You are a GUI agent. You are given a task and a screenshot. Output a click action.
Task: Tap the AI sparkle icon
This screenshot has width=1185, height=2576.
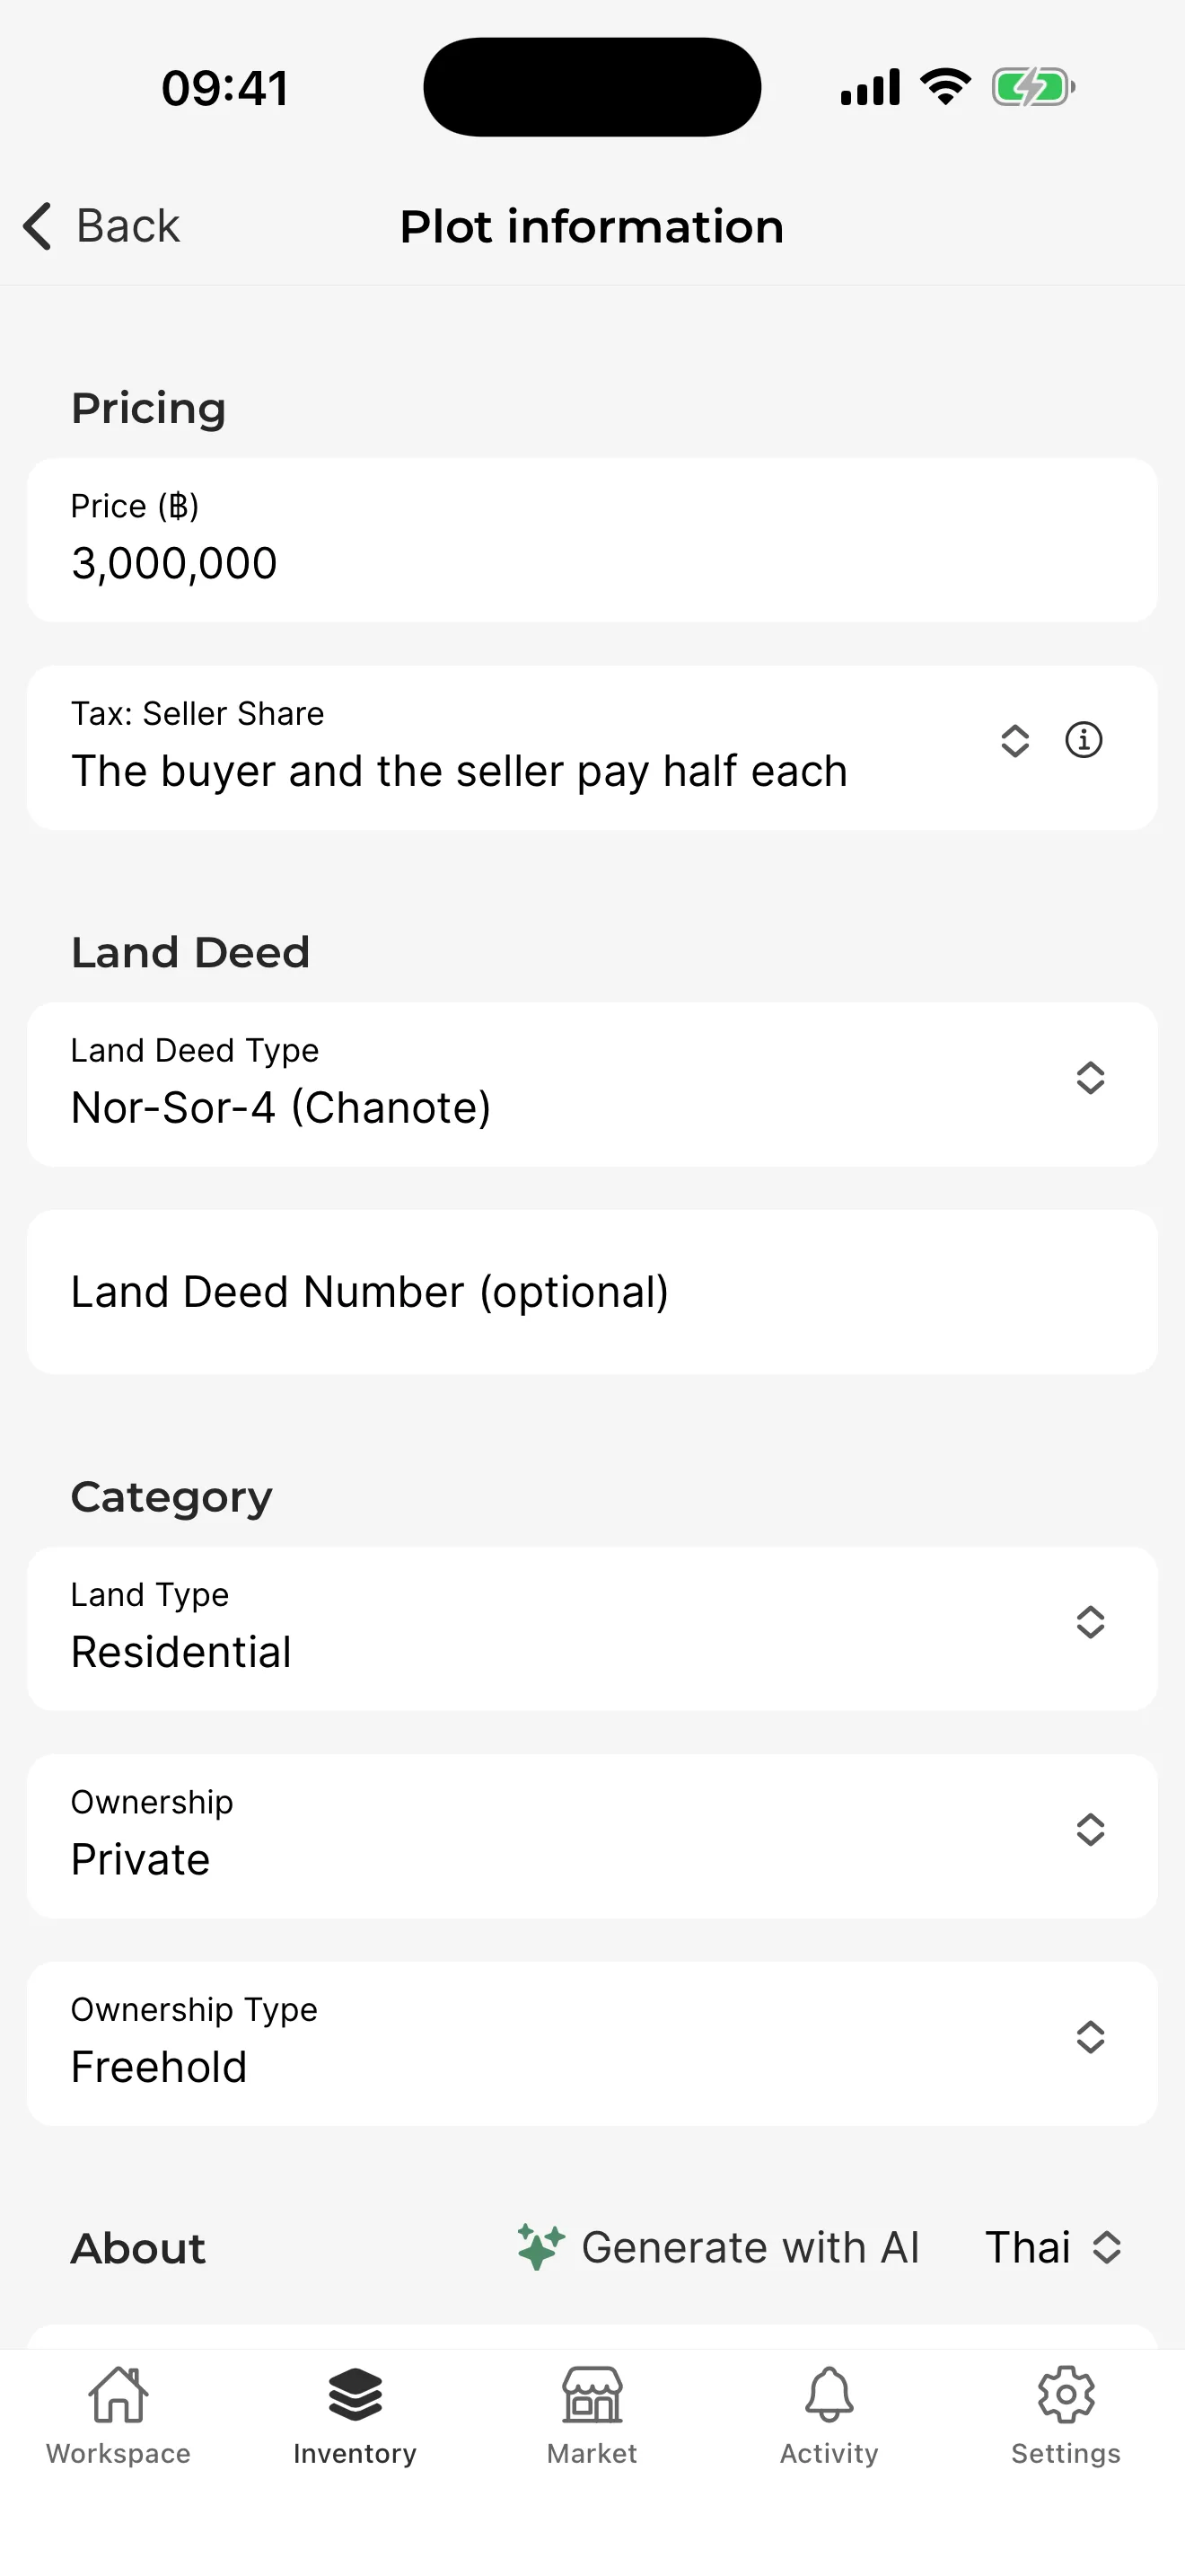[540, 2246]
